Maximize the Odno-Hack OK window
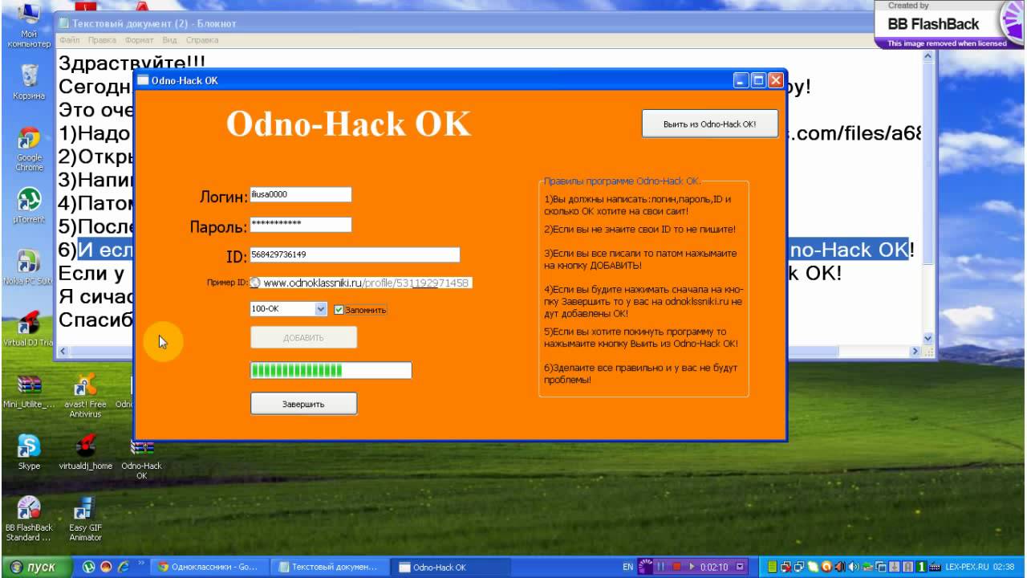Viewport: 1027px width, 578px height. click(758, 80)
